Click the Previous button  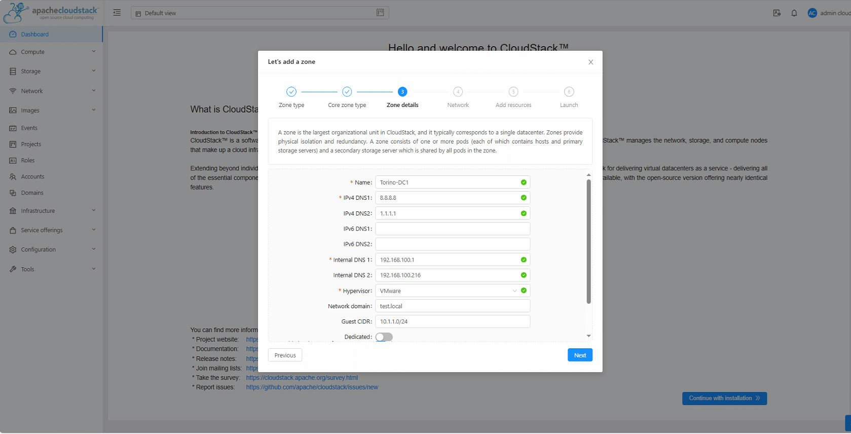click(285, 355)
